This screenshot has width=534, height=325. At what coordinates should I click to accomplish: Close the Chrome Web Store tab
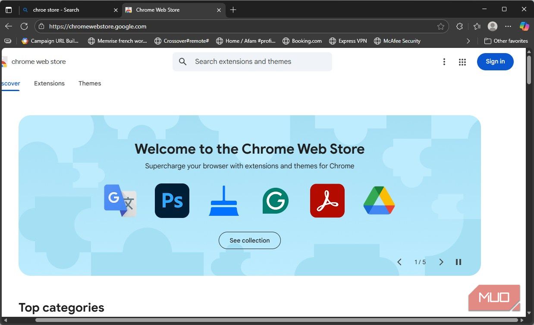(219, 10)
